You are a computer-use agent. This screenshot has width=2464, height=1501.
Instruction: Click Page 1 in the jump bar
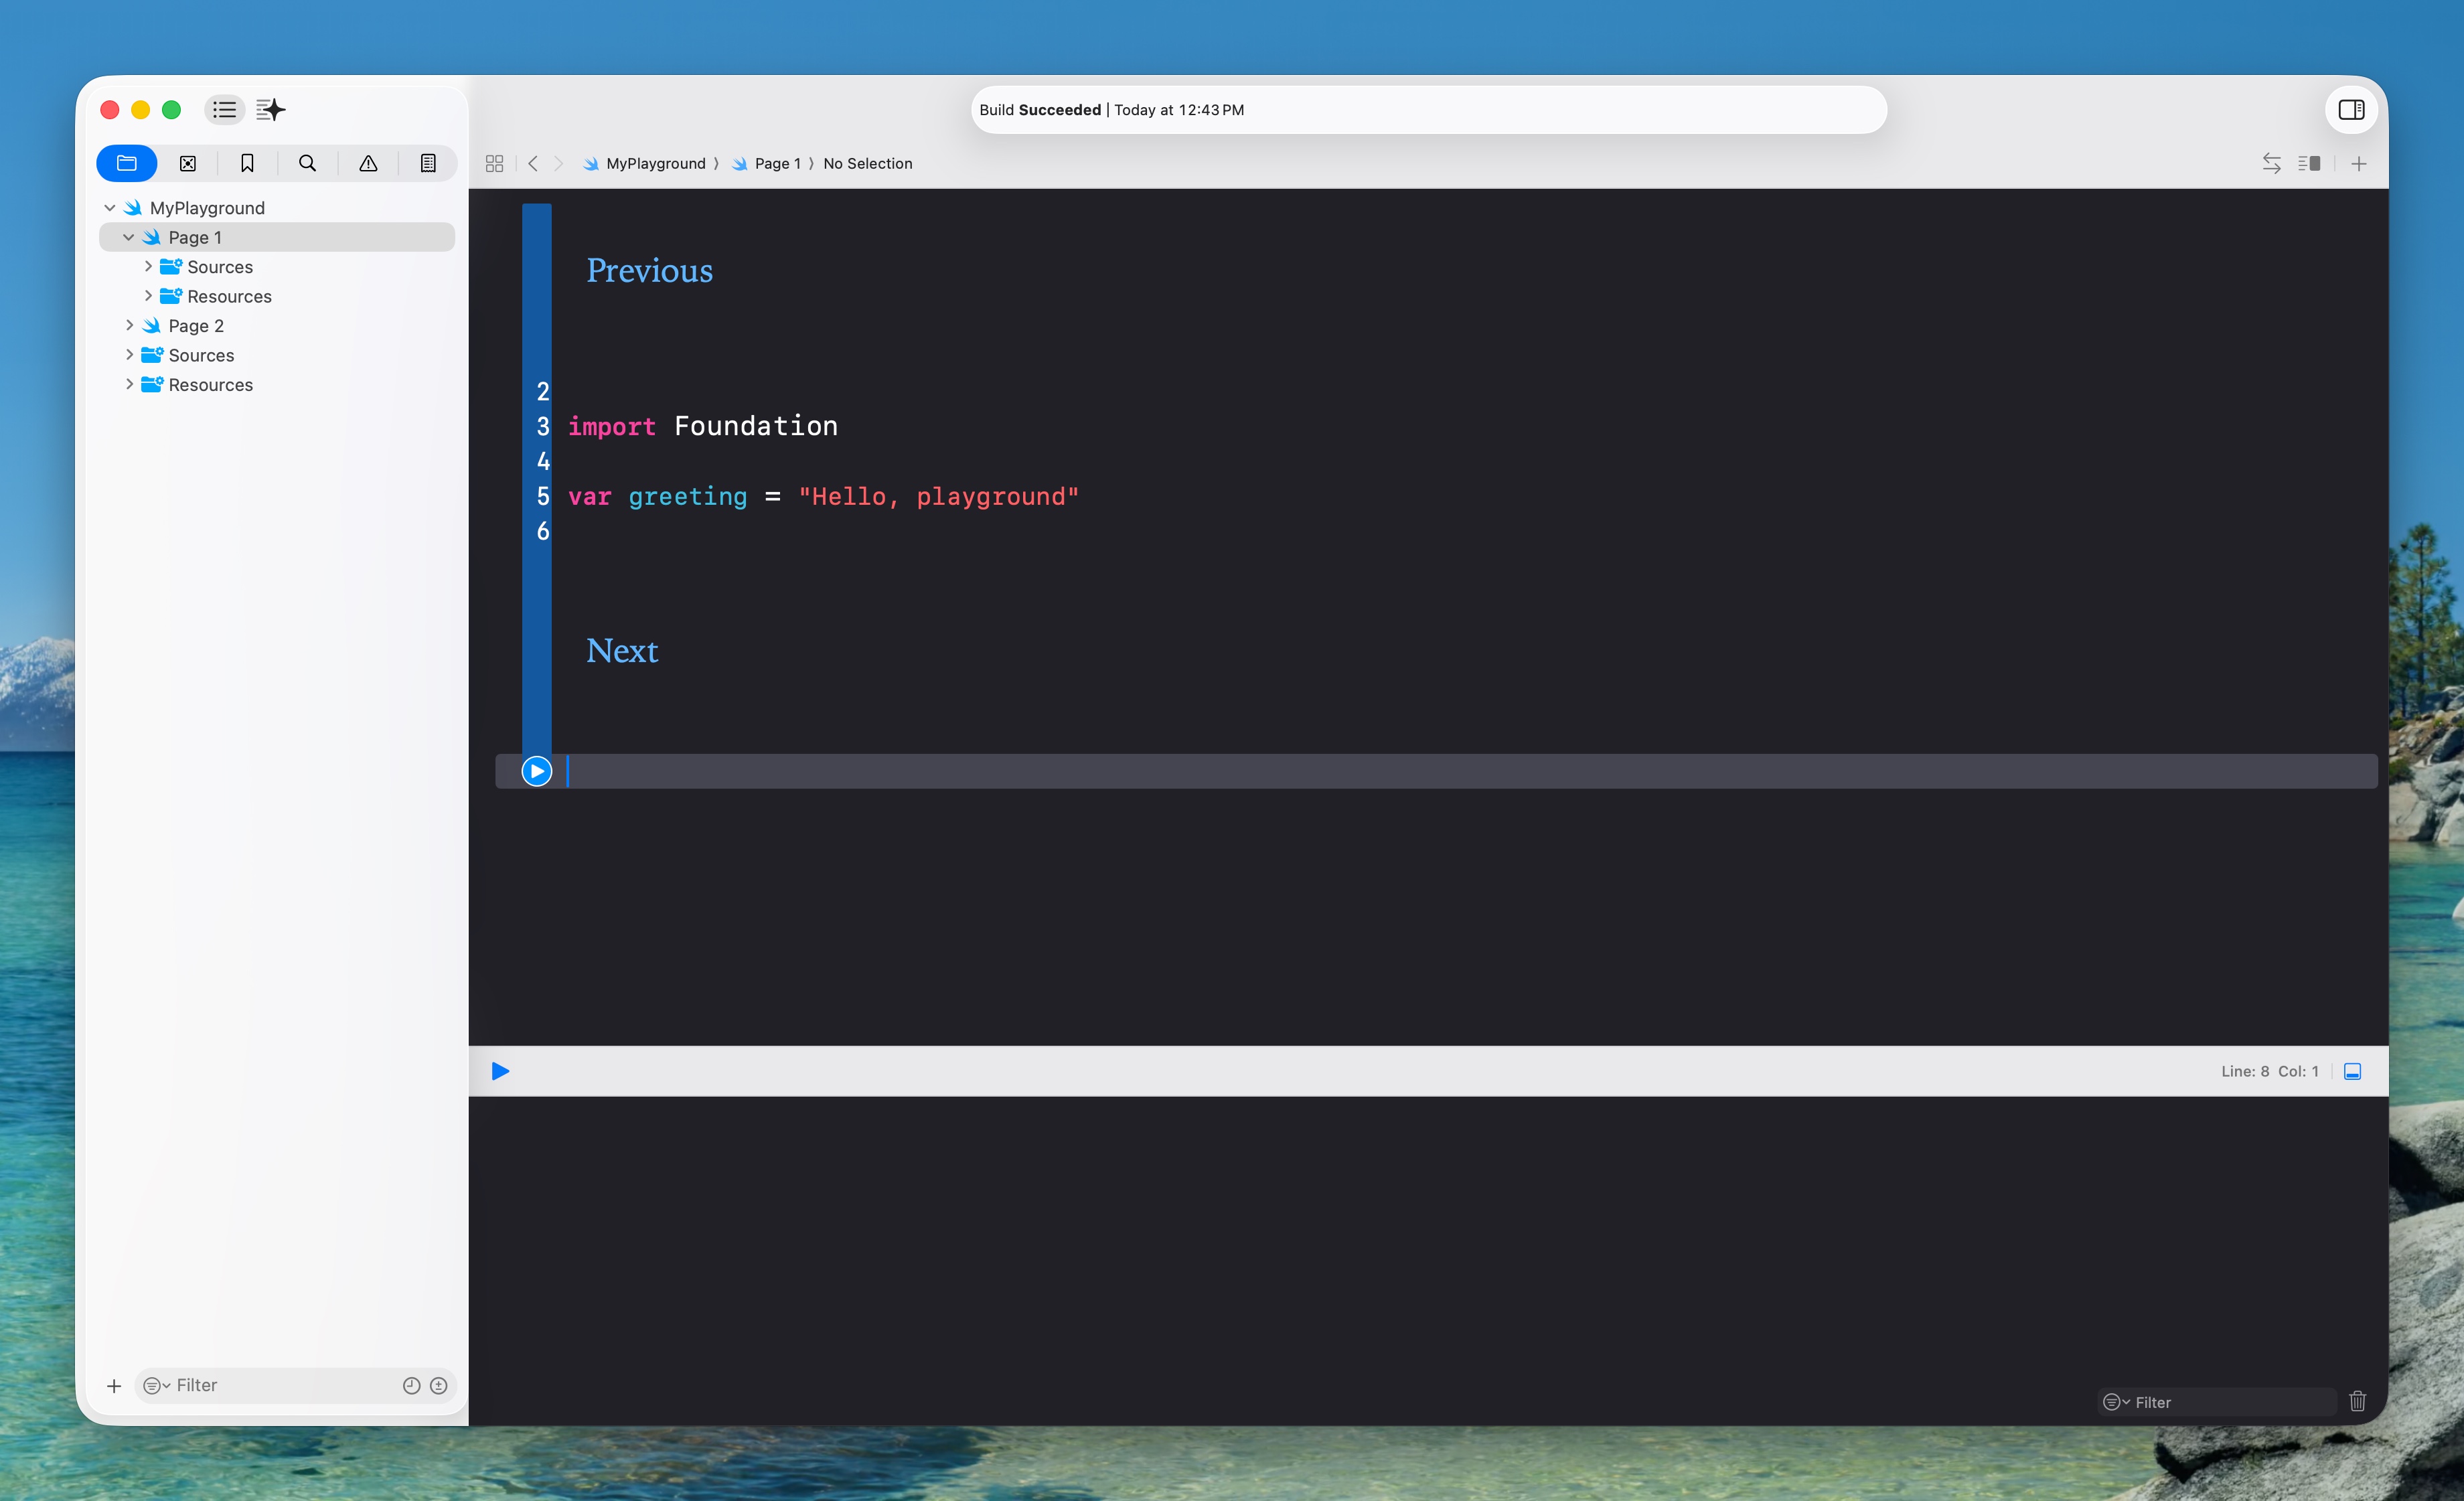778,164
